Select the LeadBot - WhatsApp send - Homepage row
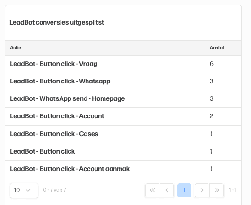This screenshot has height=205, width=251. pyautogui.click(x=123, y=99)
